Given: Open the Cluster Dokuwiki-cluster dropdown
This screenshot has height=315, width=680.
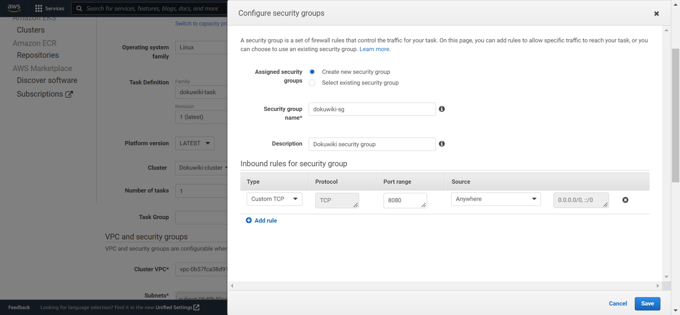Looking at the screenshot, I should click(202, 168).
